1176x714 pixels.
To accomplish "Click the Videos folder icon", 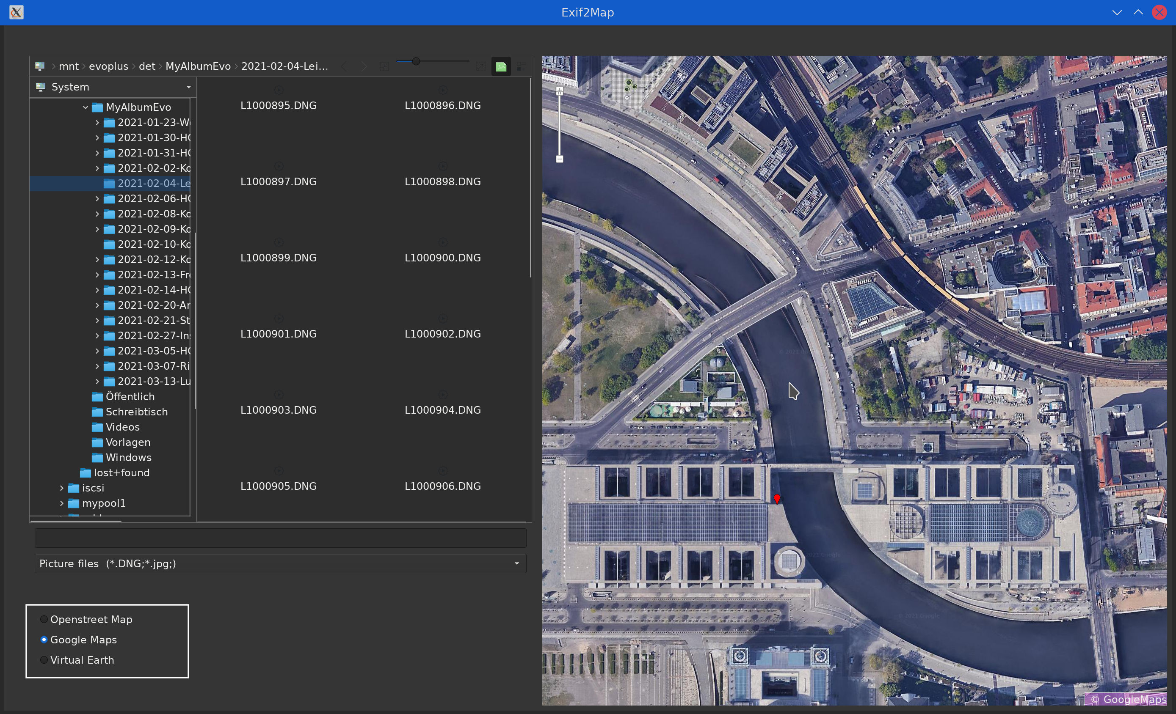I will click(97, 427).
